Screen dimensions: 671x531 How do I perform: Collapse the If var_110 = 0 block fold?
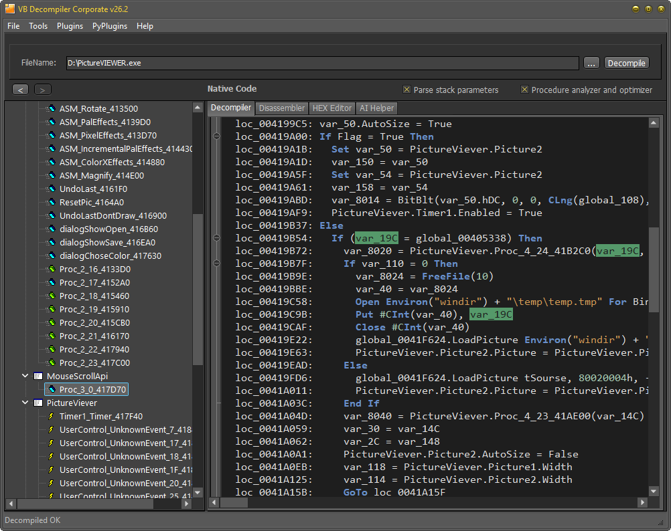tap(216, 263)
